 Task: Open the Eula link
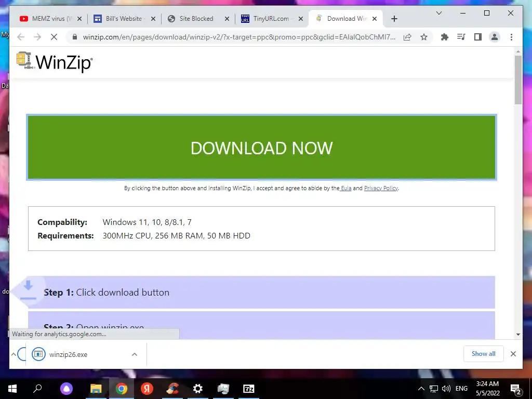345,188
